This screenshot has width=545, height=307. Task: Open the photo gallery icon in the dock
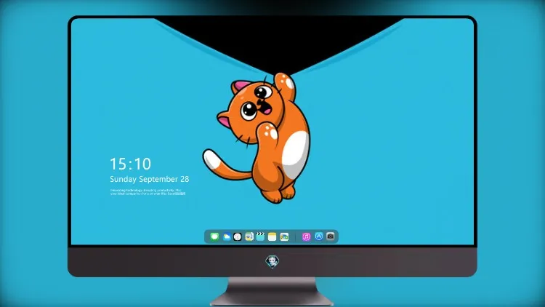click(x=284, y=236)
